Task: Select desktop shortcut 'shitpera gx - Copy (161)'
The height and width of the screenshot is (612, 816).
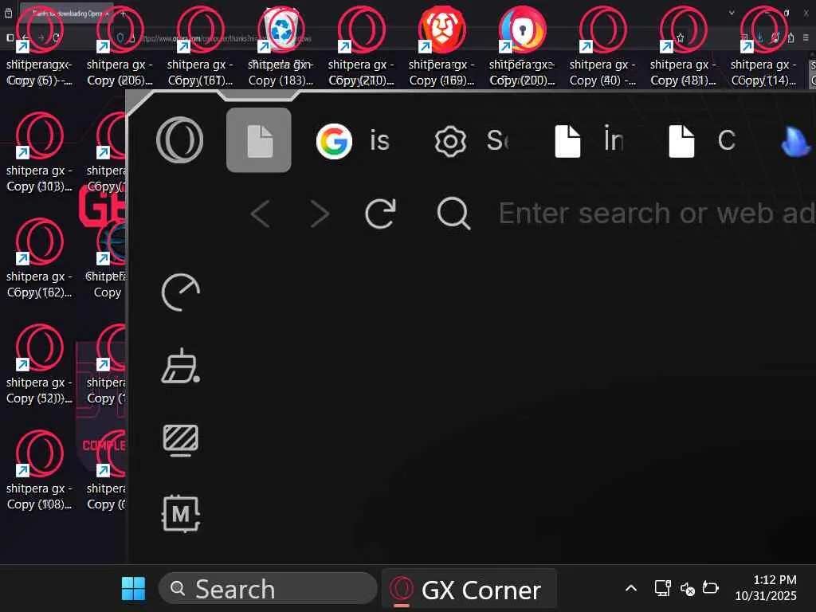Action: 200,45
